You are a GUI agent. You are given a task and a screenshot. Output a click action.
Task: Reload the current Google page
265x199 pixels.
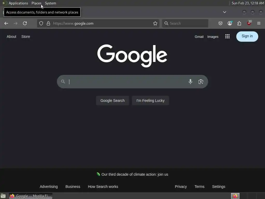[25, 23]
